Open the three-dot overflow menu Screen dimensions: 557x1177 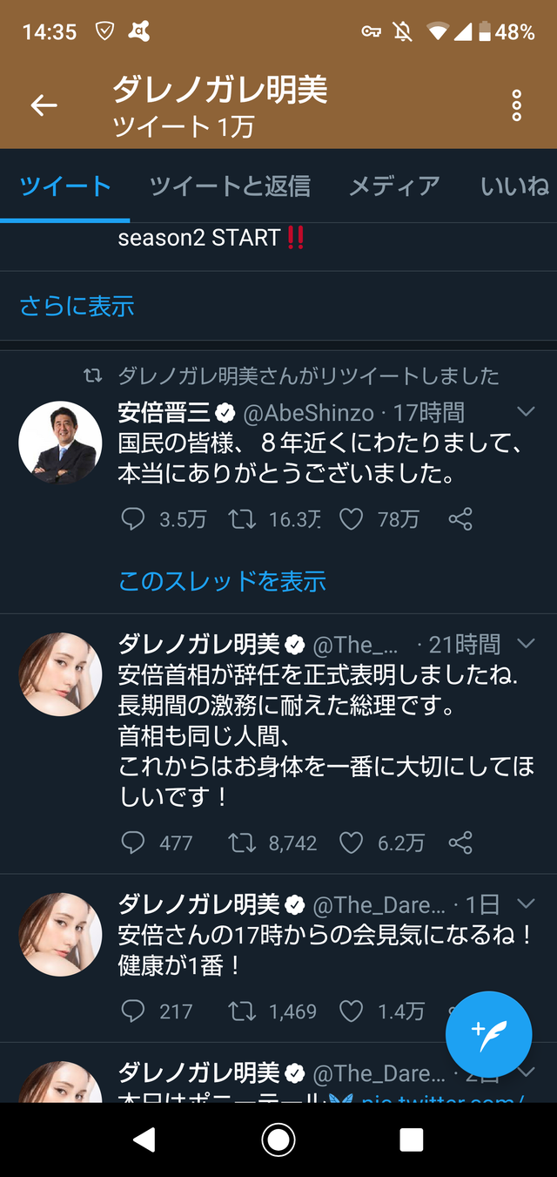point(516,105)
